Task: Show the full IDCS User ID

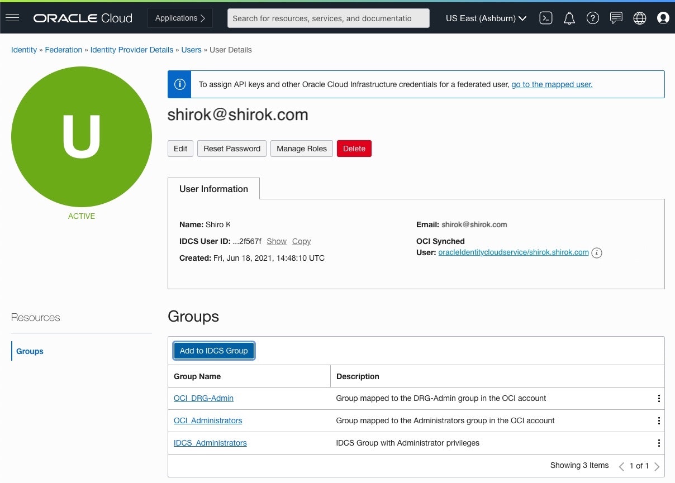Action: [277, 241]
